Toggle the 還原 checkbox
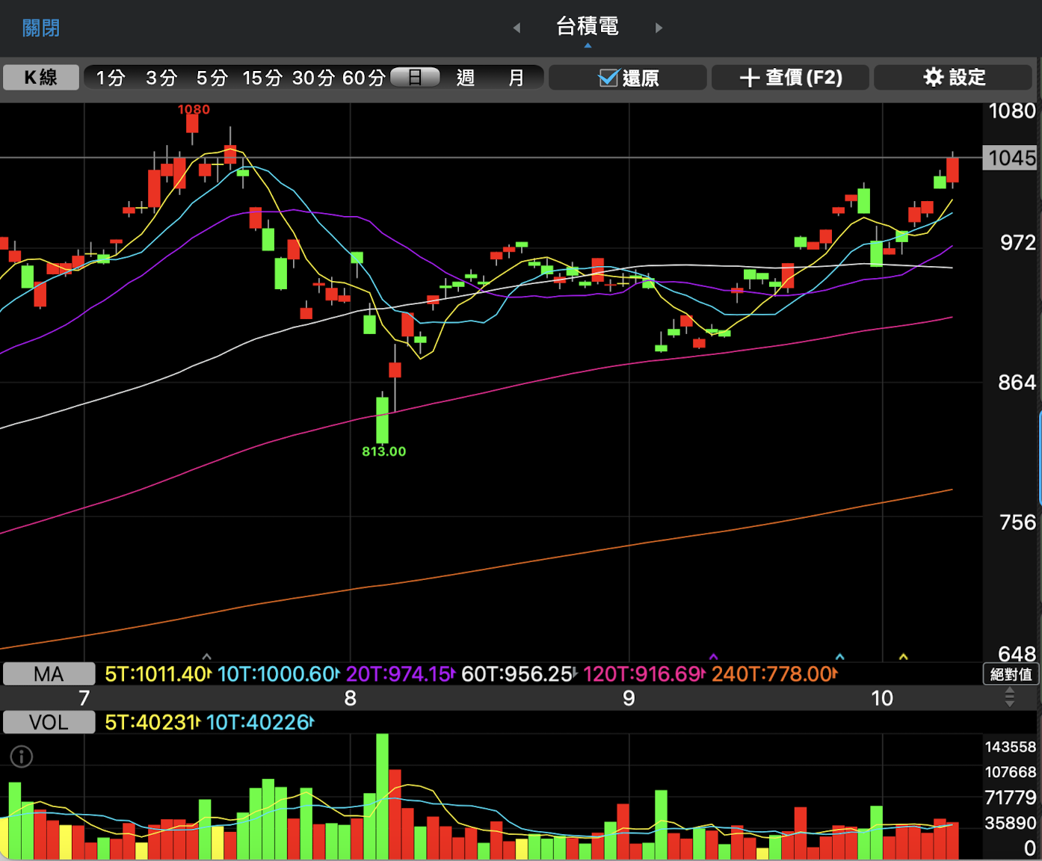 pyautogui.click(x=608, y=78)
